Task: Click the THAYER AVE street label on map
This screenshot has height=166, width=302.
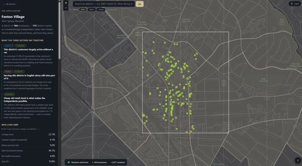Action: tap(239, 100)
